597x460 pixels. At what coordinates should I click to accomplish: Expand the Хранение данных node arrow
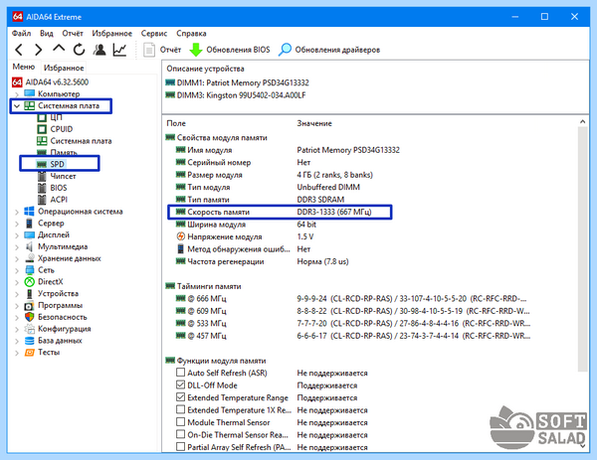(17, 259)
